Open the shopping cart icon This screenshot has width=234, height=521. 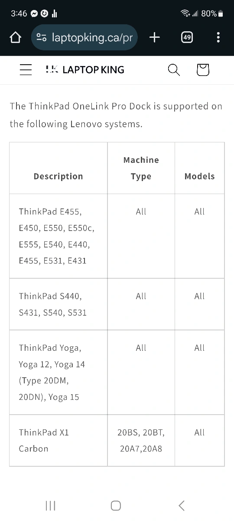point(203,69)
